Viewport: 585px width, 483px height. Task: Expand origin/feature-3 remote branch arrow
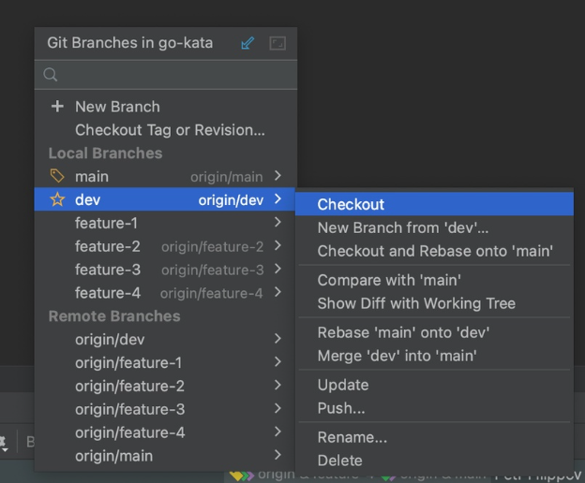278,409
